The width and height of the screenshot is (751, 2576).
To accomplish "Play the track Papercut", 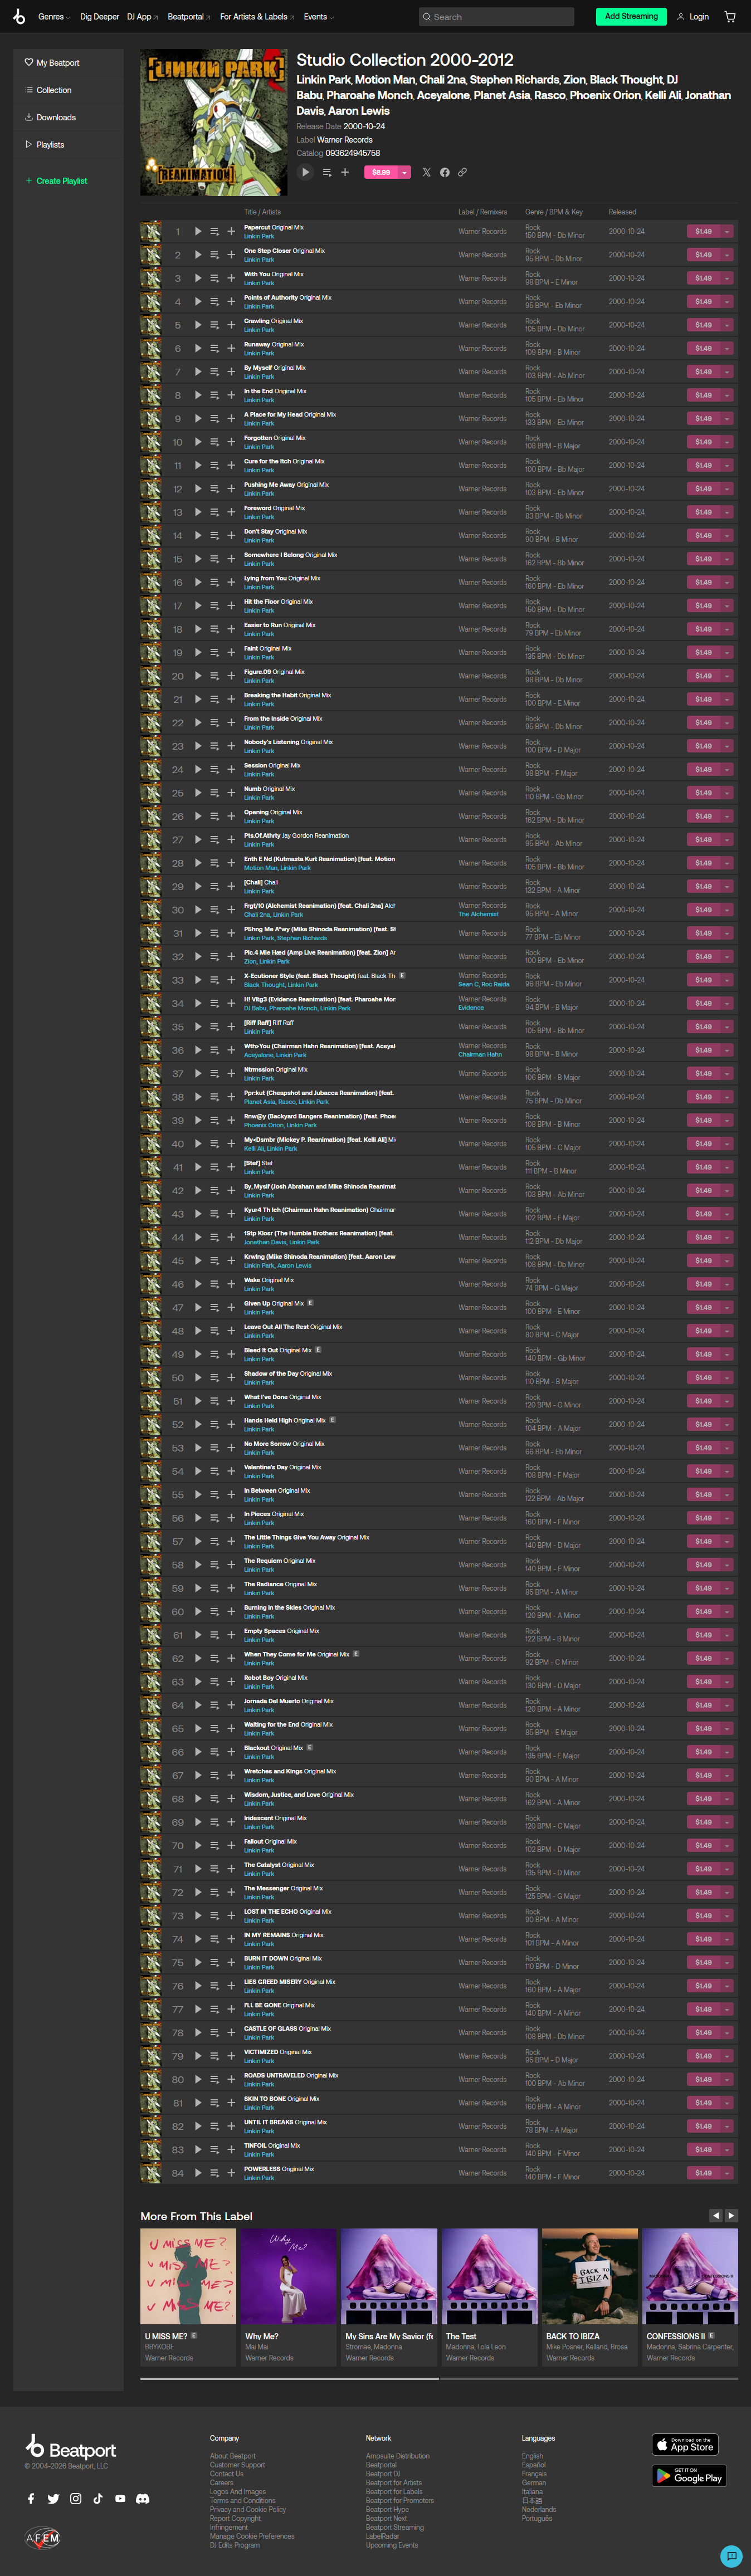I will (198, 232).
